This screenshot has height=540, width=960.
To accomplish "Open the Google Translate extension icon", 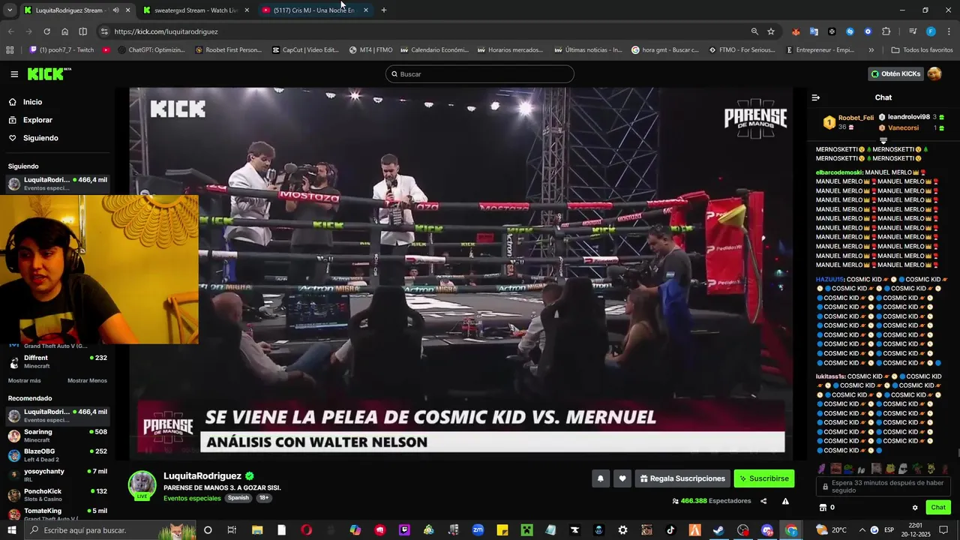I will [x=814, y=31].
